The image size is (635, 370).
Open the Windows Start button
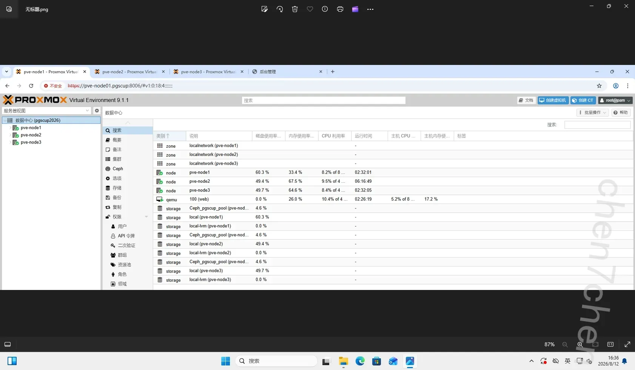(x=225, y=361)
